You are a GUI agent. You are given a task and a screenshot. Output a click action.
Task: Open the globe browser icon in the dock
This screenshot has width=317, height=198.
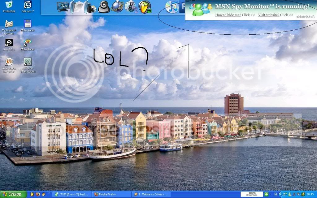point(117,6)
